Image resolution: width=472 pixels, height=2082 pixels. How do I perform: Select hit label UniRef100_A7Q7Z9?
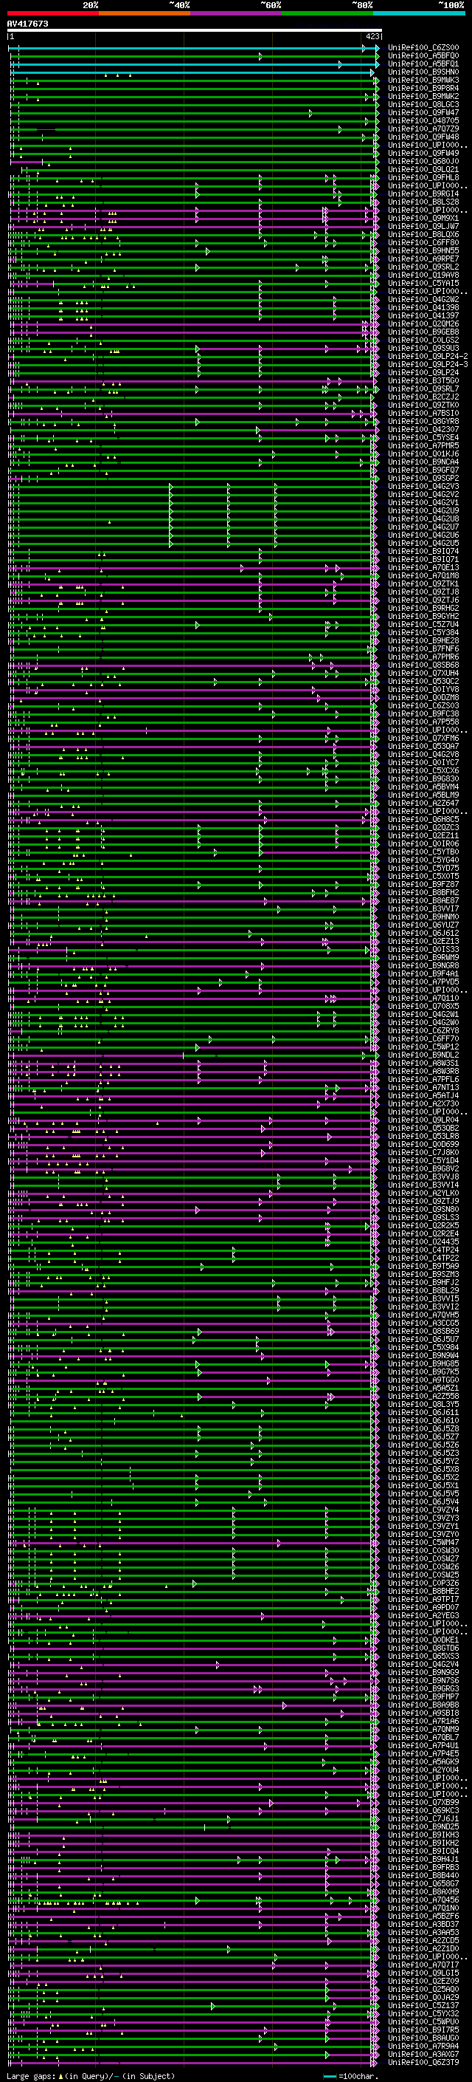[423, 129]
